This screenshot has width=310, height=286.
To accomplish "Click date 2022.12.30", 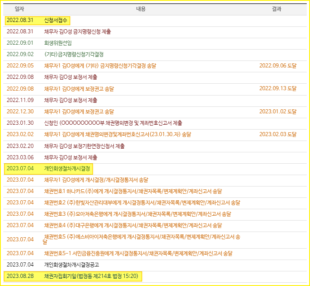I will (20, 112).
